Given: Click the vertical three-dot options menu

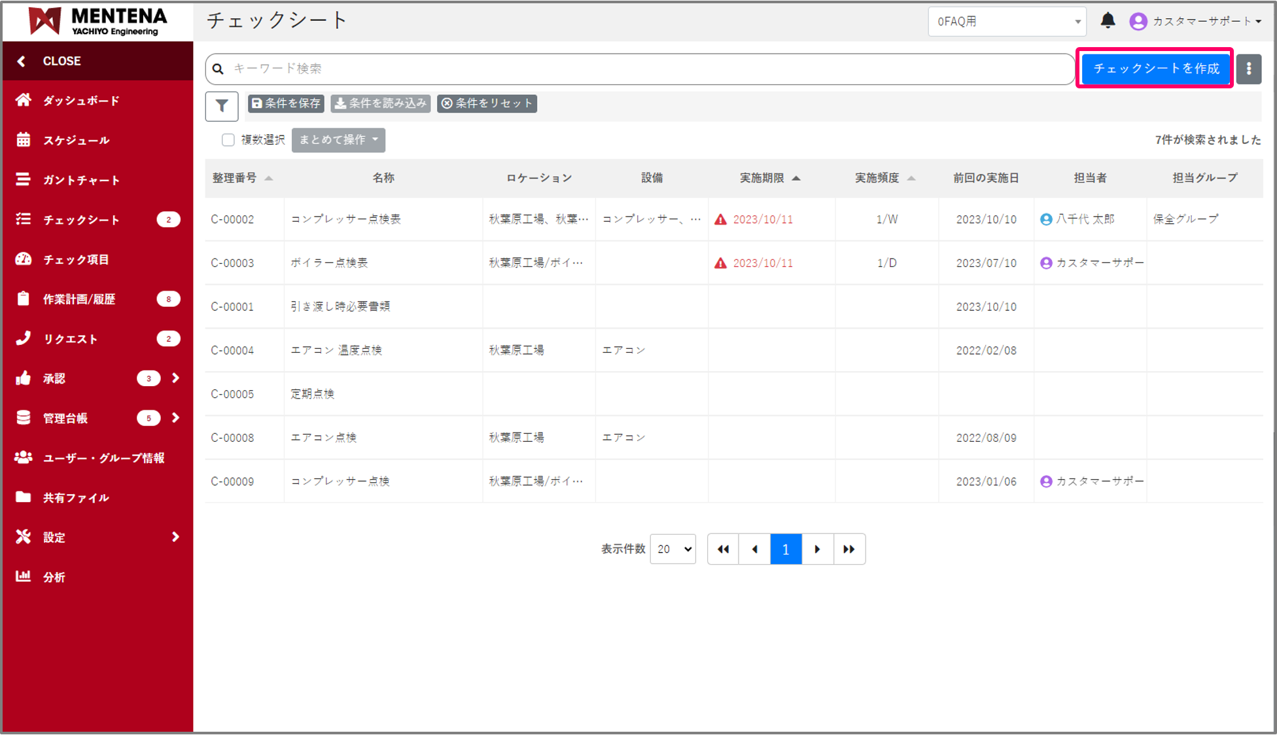Looking at the screenshot, I should [x=1249, y=68].
